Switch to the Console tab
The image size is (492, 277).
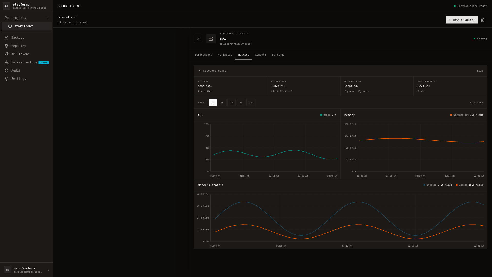click(x=260, y=55)
